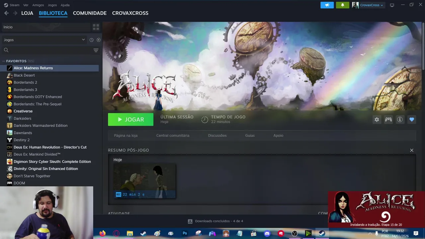425x239 pixels.
Task: Go to COMUNIDADE section
Action: pyautogui.click(x=90, y=13)
